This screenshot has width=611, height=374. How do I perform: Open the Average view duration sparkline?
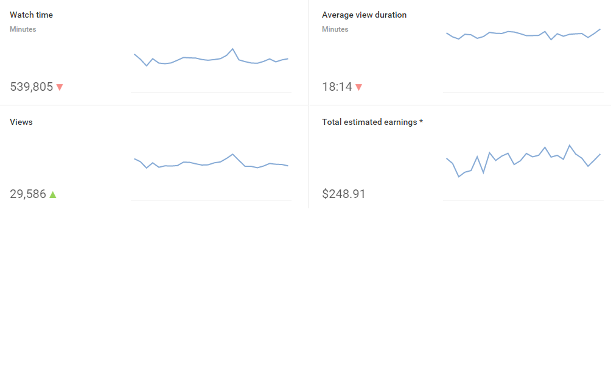point(523,34)
